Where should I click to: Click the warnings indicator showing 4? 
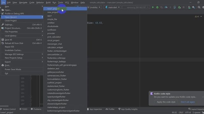click(x=197, y=16)
